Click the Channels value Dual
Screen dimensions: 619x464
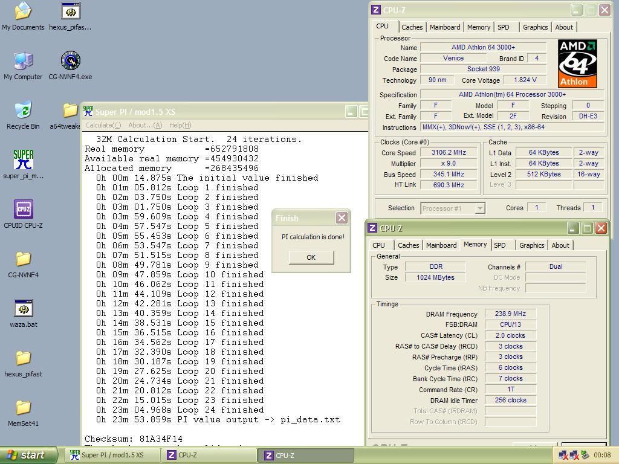pyautogui.click(x=556, y=266)
